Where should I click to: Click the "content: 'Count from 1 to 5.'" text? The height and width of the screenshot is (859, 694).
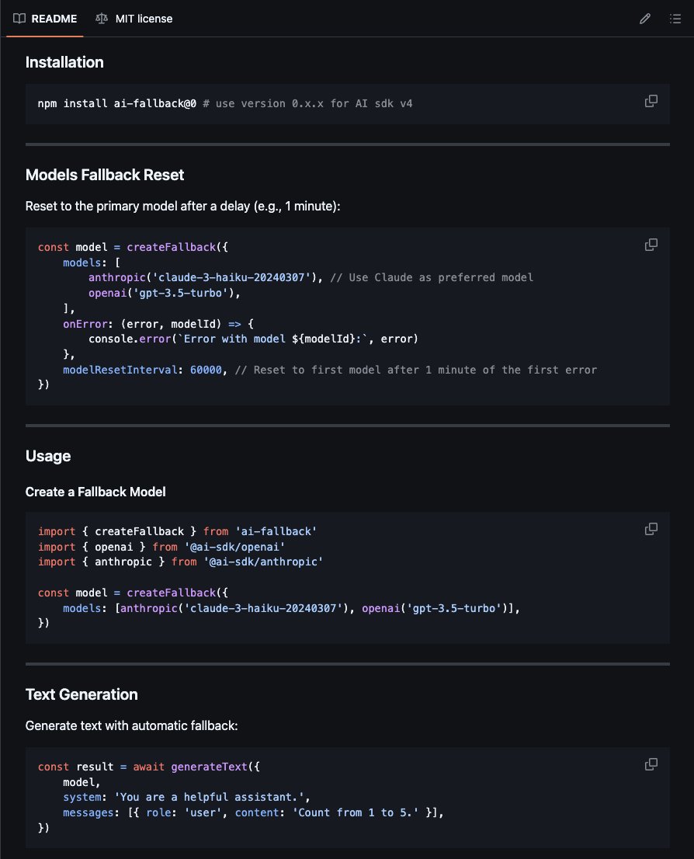327,812
